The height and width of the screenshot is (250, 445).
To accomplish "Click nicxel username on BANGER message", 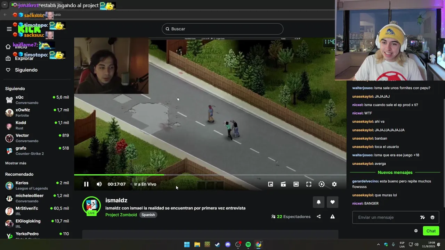I will pos(357,203).
